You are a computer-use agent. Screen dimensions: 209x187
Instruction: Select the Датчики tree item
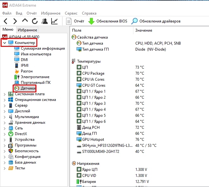pos(28,88)
